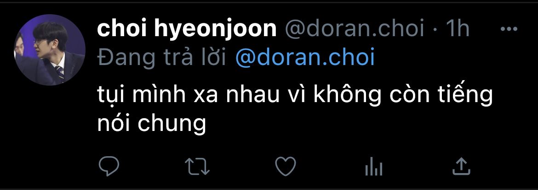Viewport: 538px width, 190px height.
Task: Open the three-dot more options menu
Action: click(x=509, y=29)
